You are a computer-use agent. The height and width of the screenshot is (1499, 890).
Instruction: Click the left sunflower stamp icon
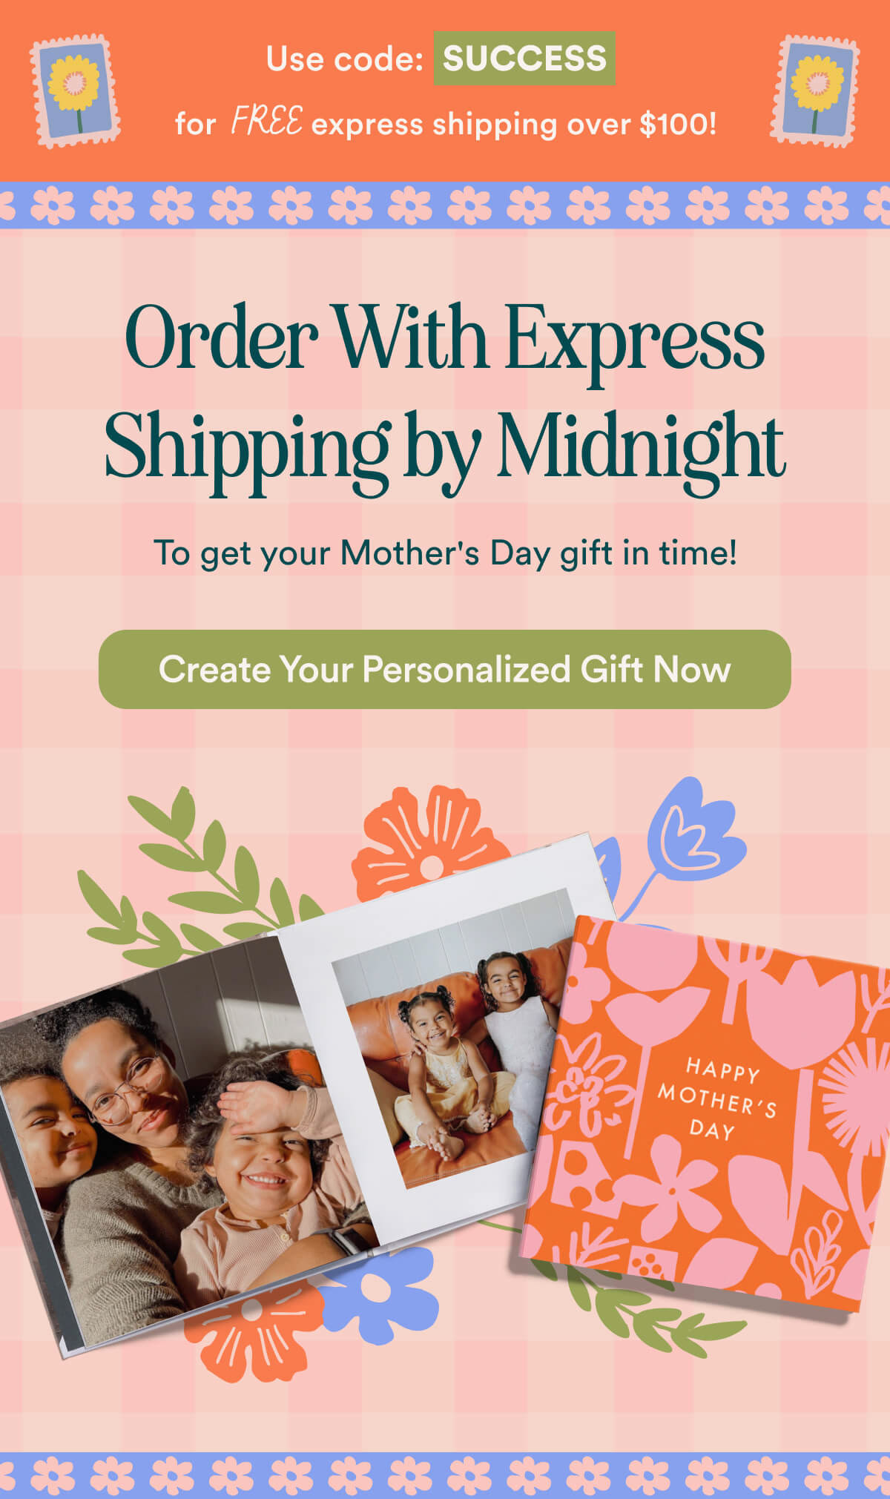coord(75,90)
